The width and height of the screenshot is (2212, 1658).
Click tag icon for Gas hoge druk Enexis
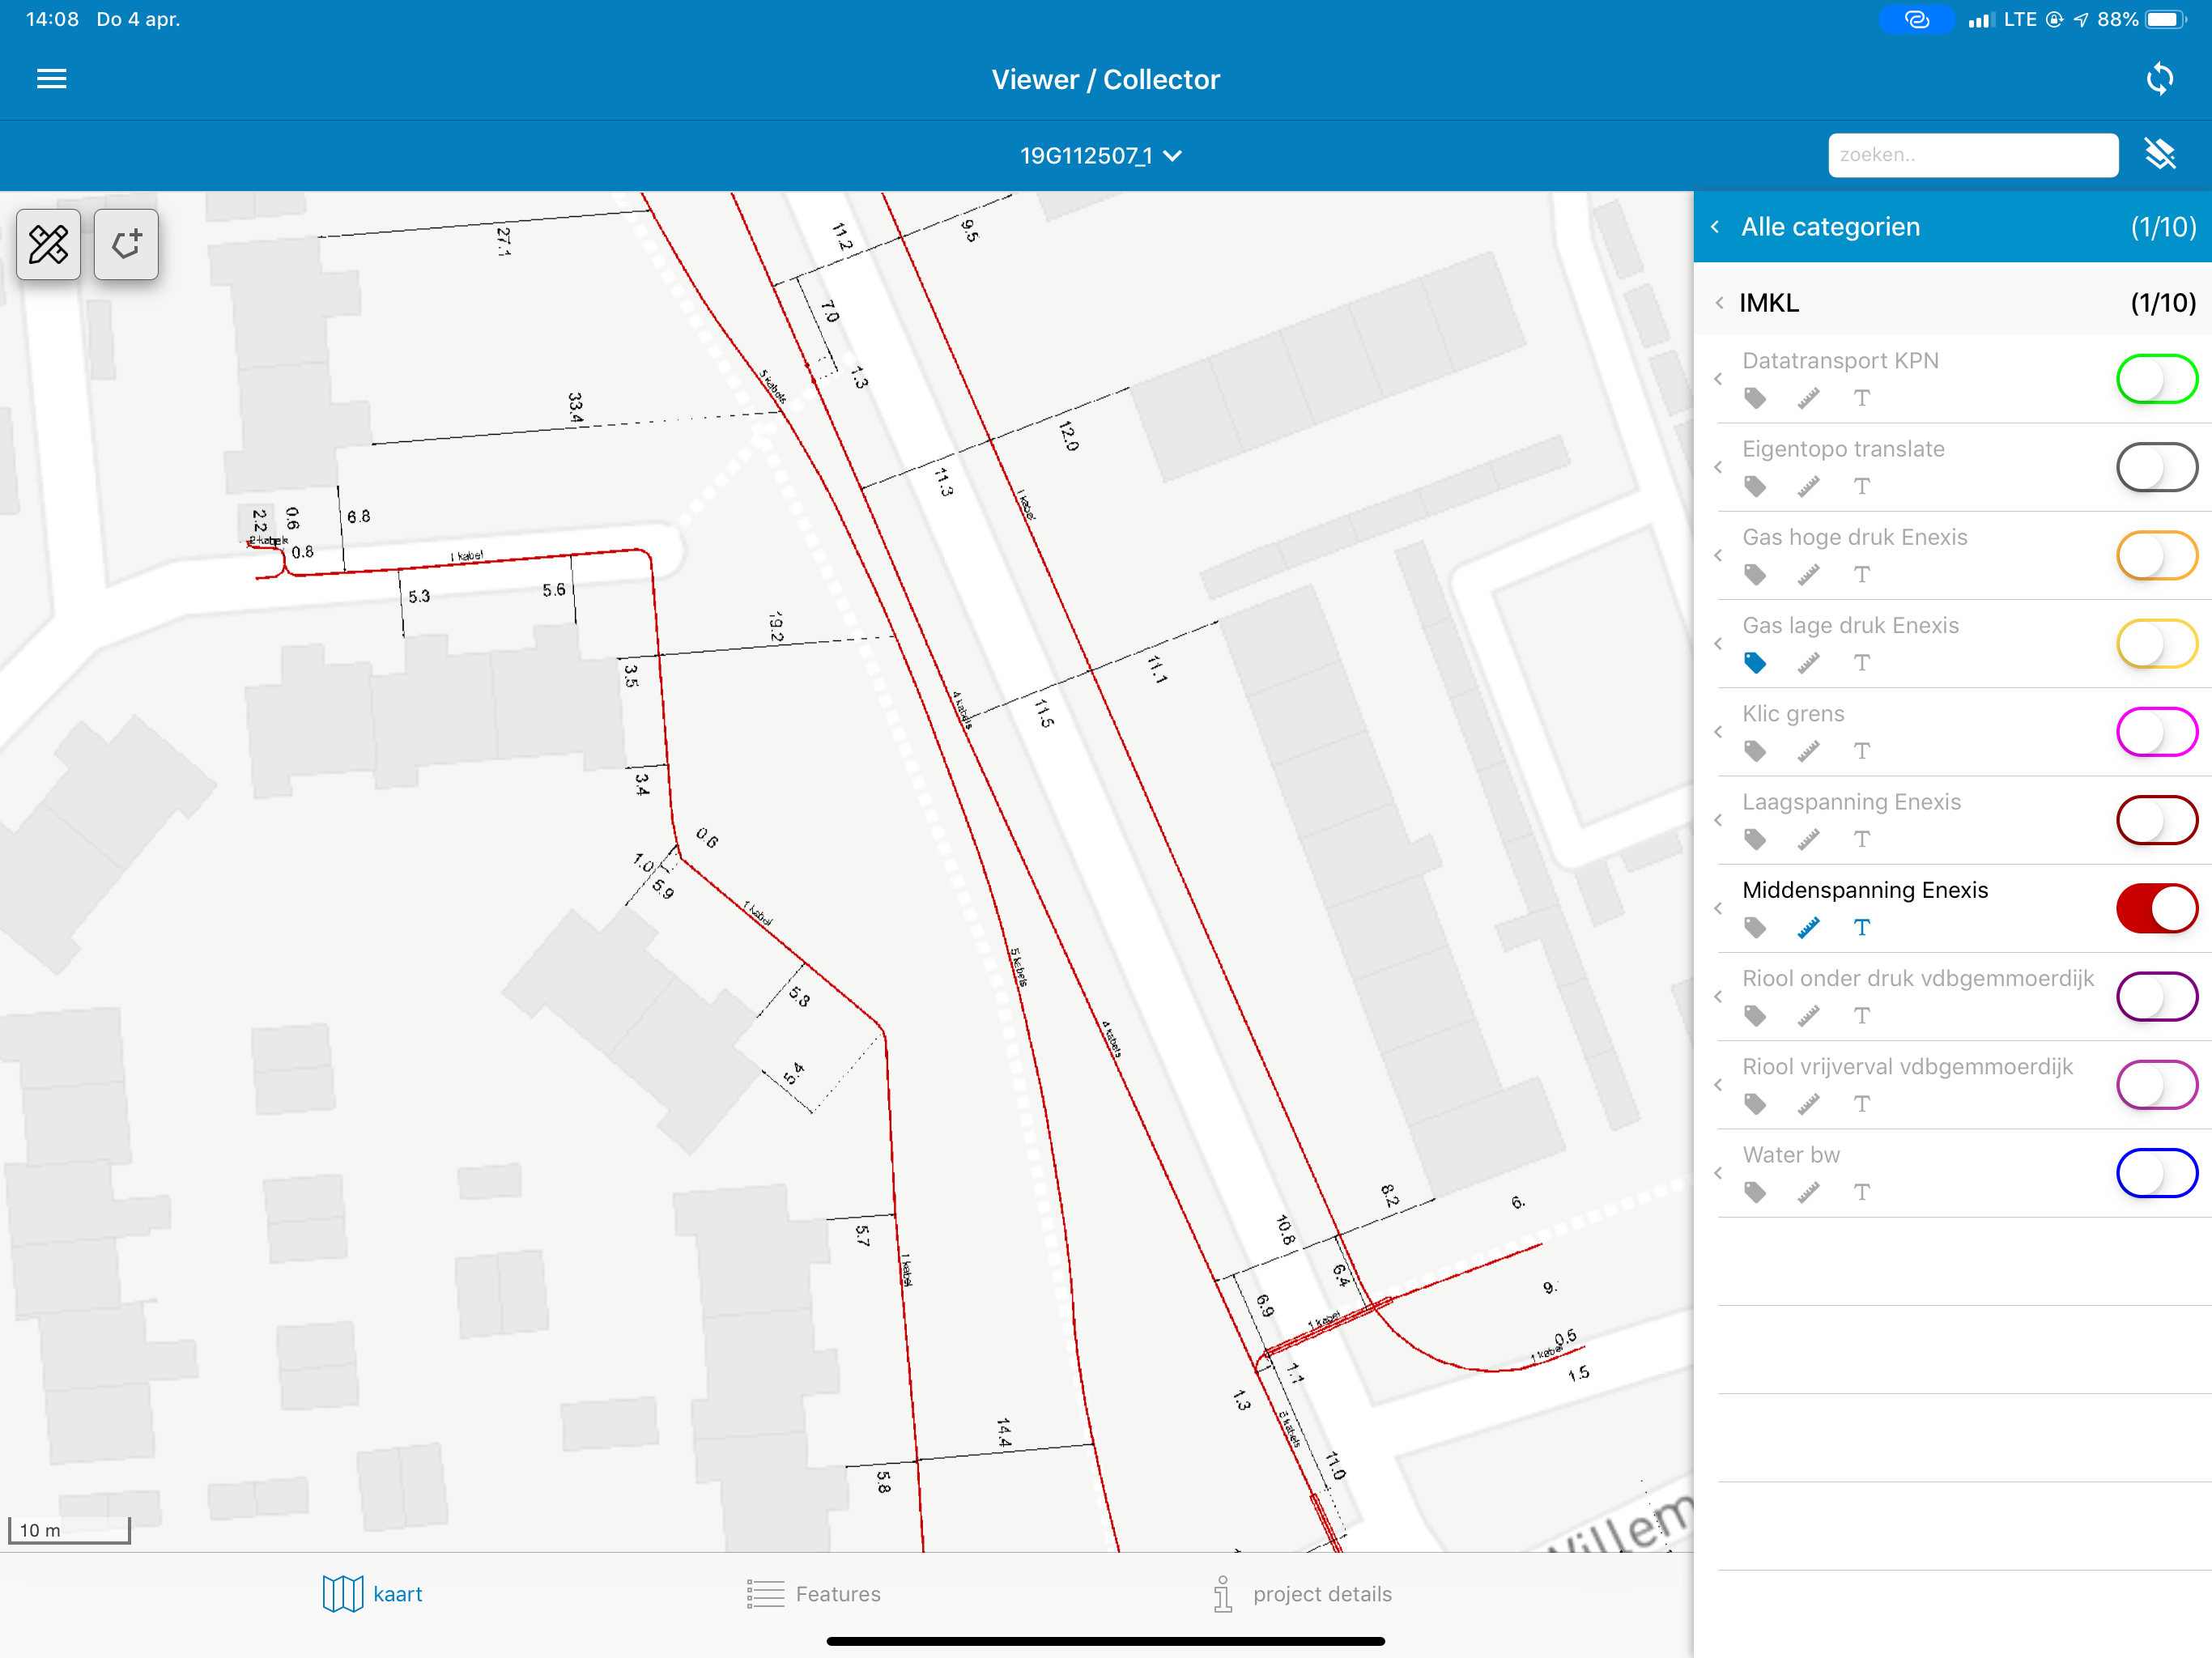1755,575
